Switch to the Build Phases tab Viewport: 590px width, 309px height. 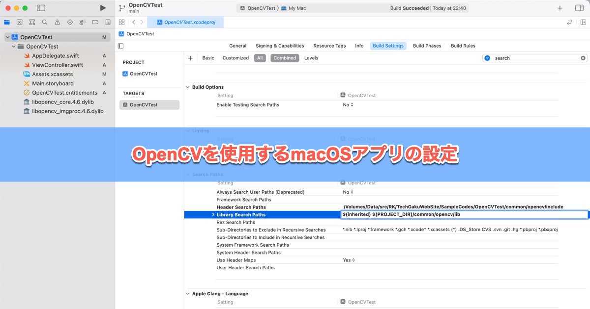tap(427, 46)
